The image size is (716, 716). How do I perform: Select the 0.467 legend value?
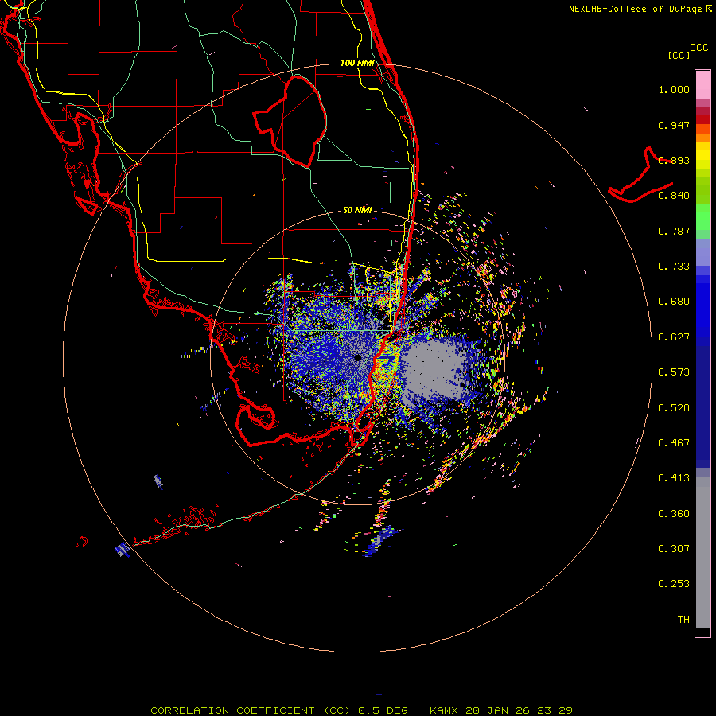pyautogui.click(x=674, y=443)
